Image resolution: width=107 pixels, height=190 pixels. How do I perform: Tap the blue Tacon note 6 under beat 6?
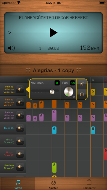pos(93,130)
